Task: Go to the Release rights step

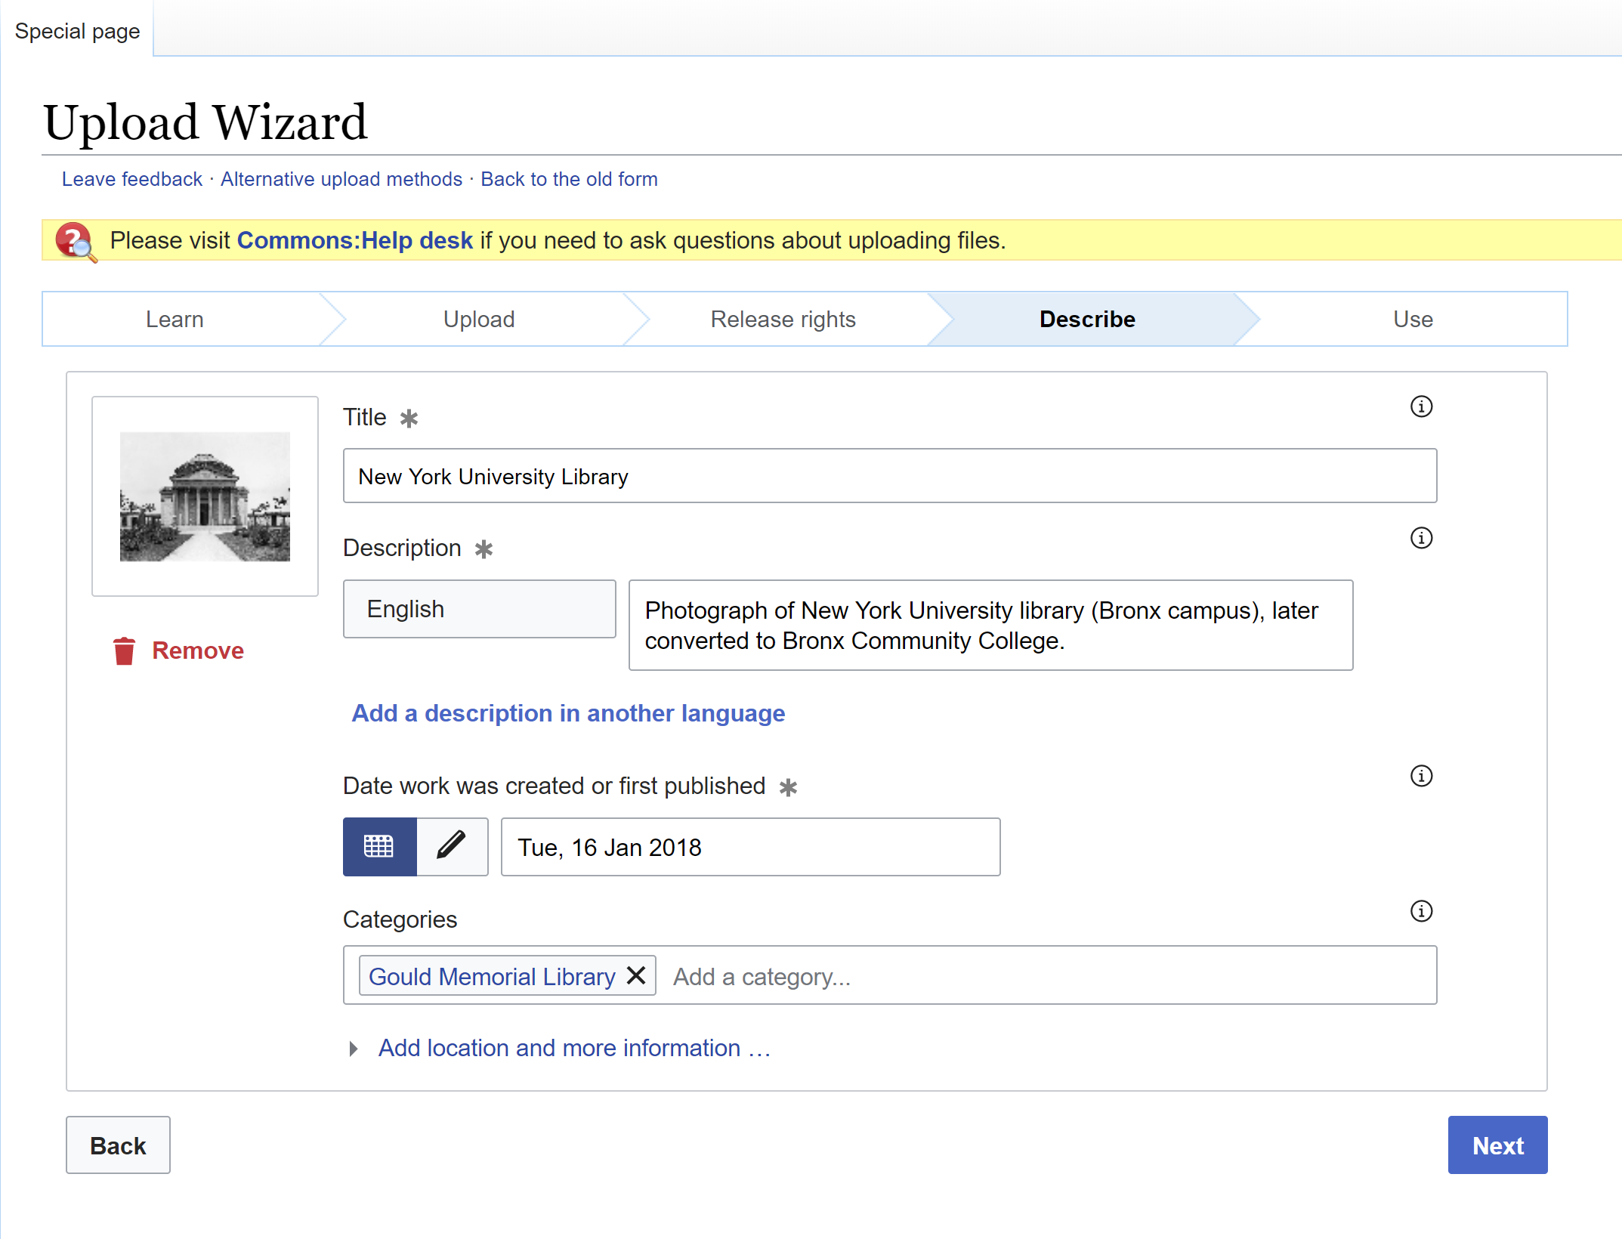Action: click(783, 319)
